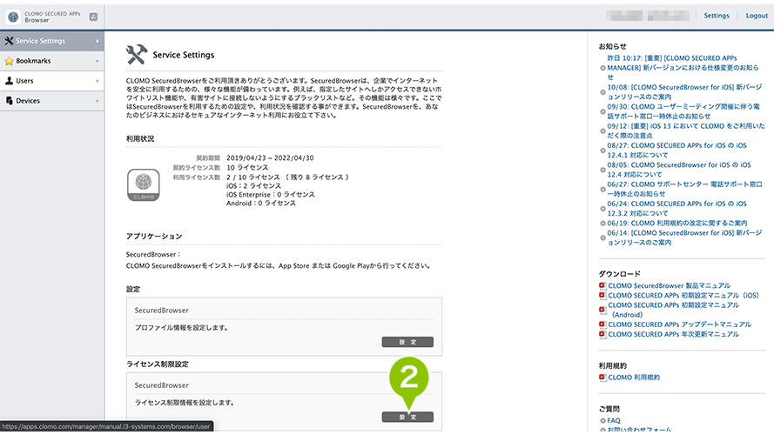
Task: Open the 06/14 SecuredBrowser release notice
Action: 684,238
